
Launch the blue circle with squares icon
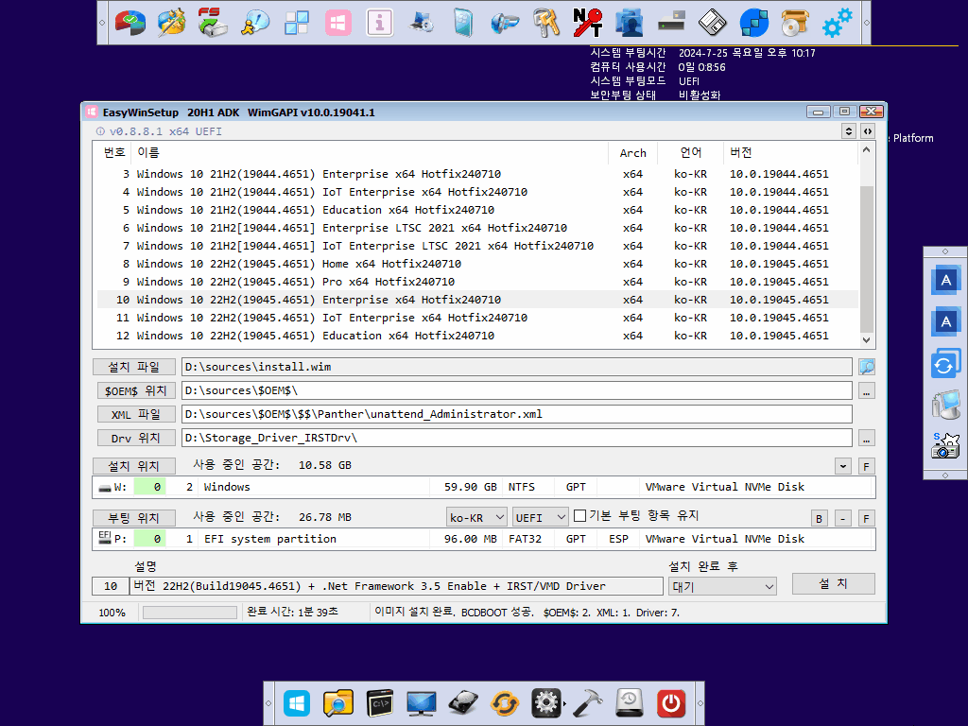[753, 23]
